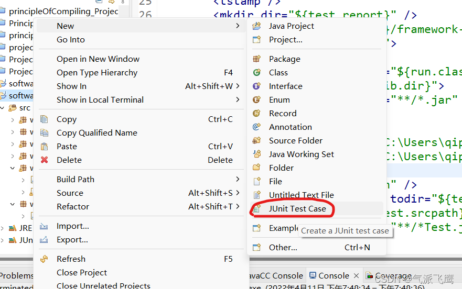
Task: Close the Console tab
Action: point(356,276)
